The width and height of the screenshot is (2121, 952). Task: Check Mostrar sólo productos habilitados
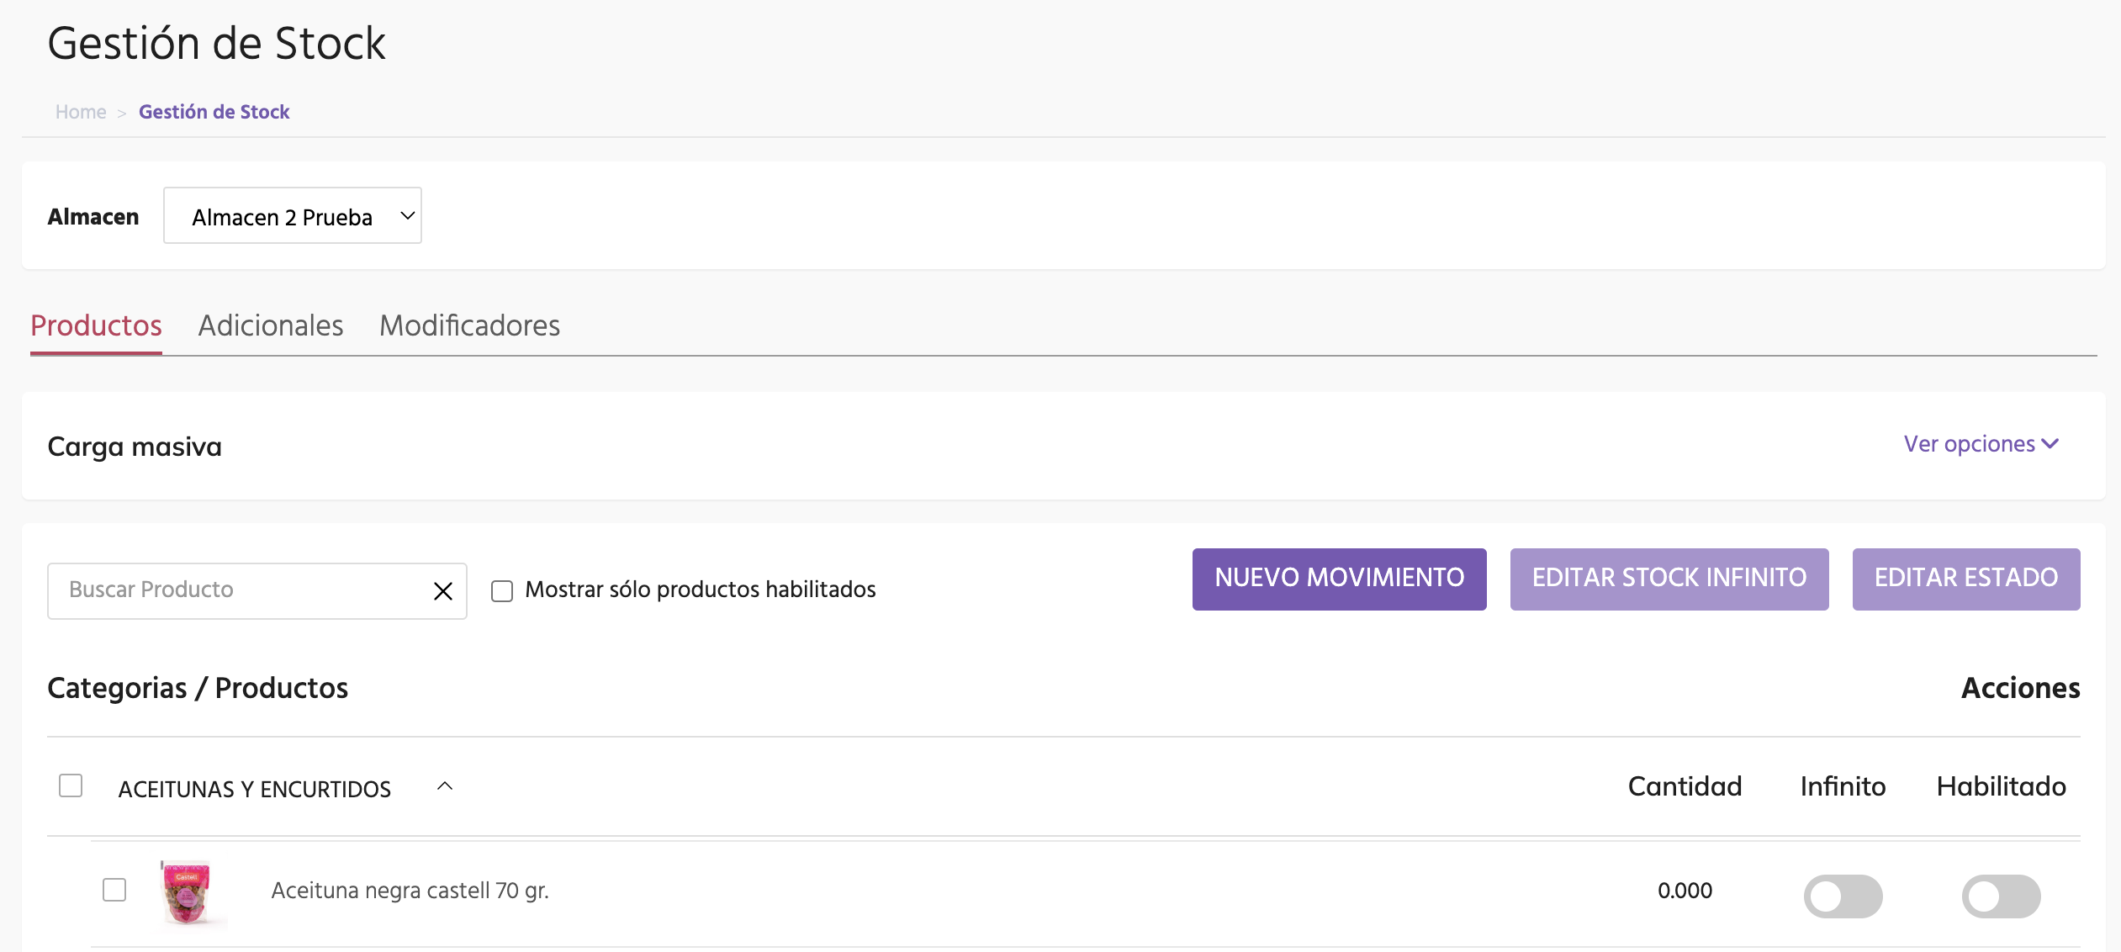click(x=502, y=591)
